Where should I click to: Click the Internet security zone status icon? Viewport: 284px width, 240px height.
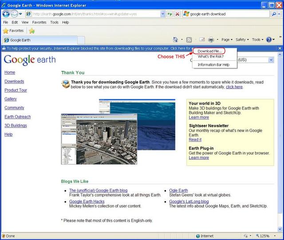coord(198,236)
